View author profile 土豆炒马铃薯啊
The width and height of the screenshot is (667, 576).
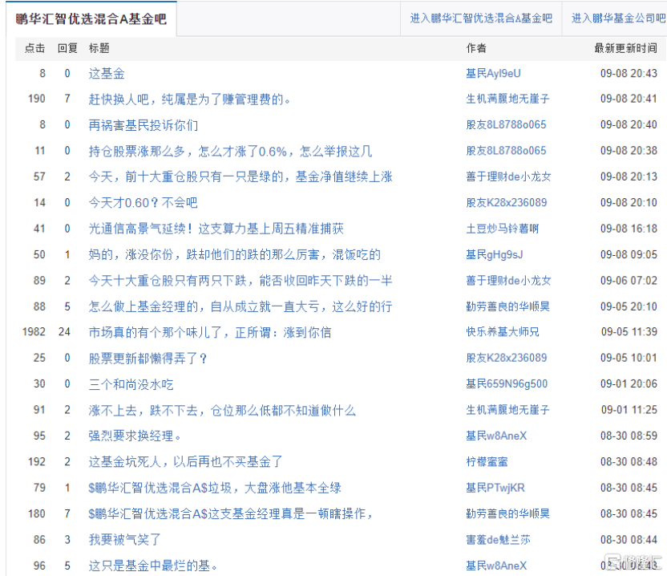503,229
